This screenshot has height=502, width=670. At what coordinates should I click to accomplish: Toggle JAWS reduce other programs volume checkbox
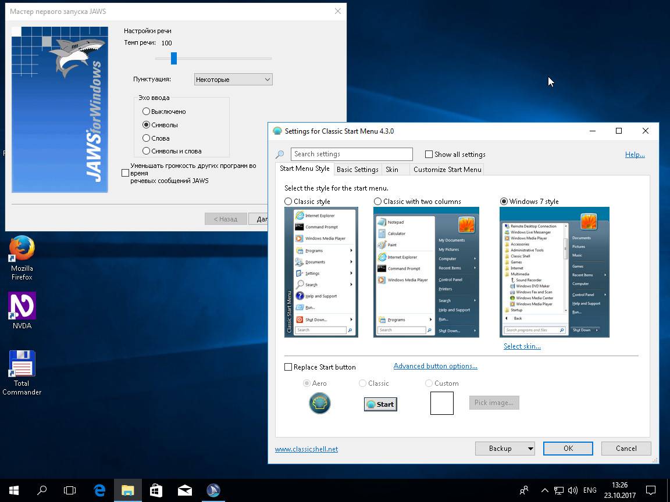point(125,173)
